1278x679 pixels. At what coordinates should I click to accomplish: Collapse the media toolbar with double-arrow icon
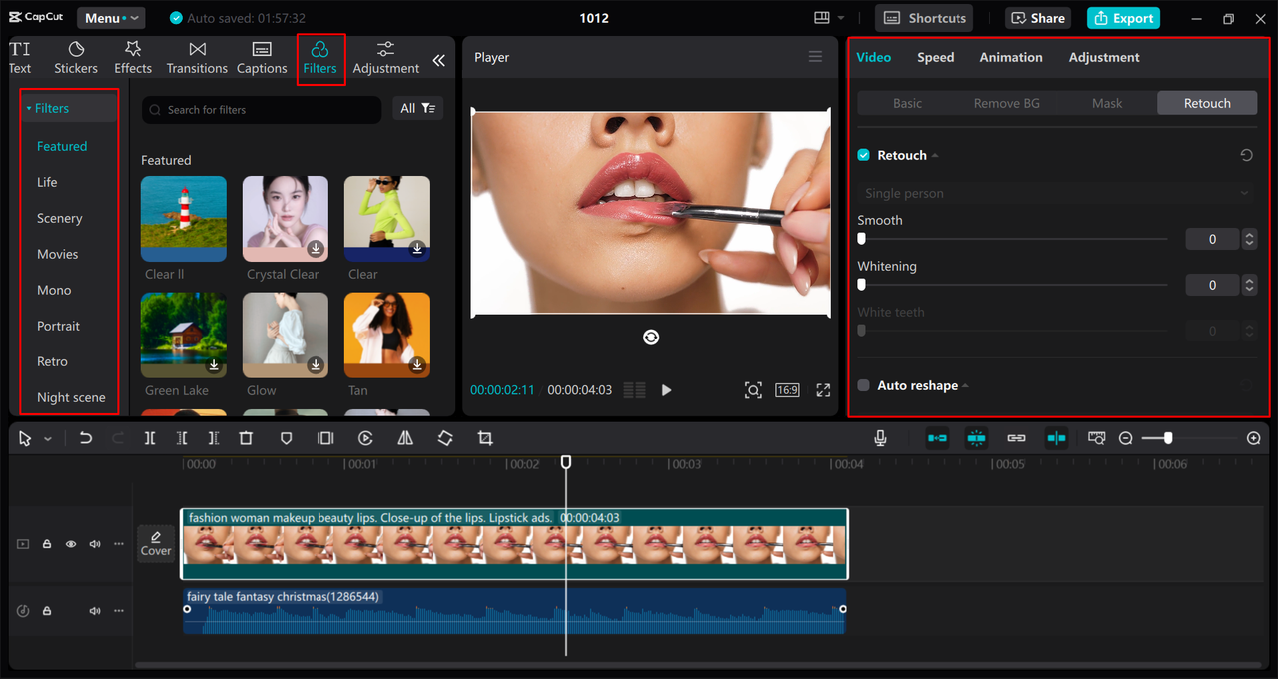[439, 61]
